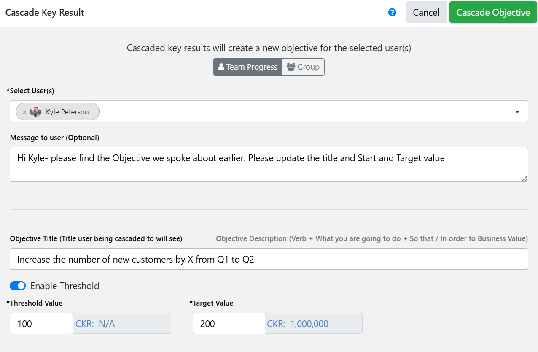Click the message box resize grip corner
Screen dimensions: 538x352
tap(525, 179)
